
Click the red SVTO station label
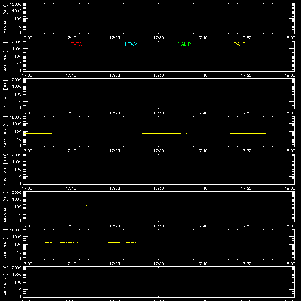click(76, 44)
